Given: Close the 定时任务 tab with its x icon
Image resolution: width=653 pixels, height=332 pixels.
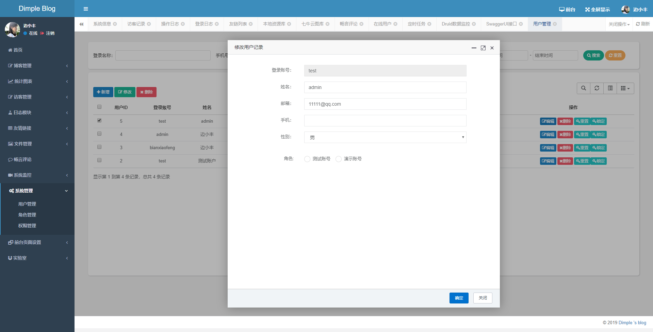Looking at the screenshot, I should tap(429, 24).
